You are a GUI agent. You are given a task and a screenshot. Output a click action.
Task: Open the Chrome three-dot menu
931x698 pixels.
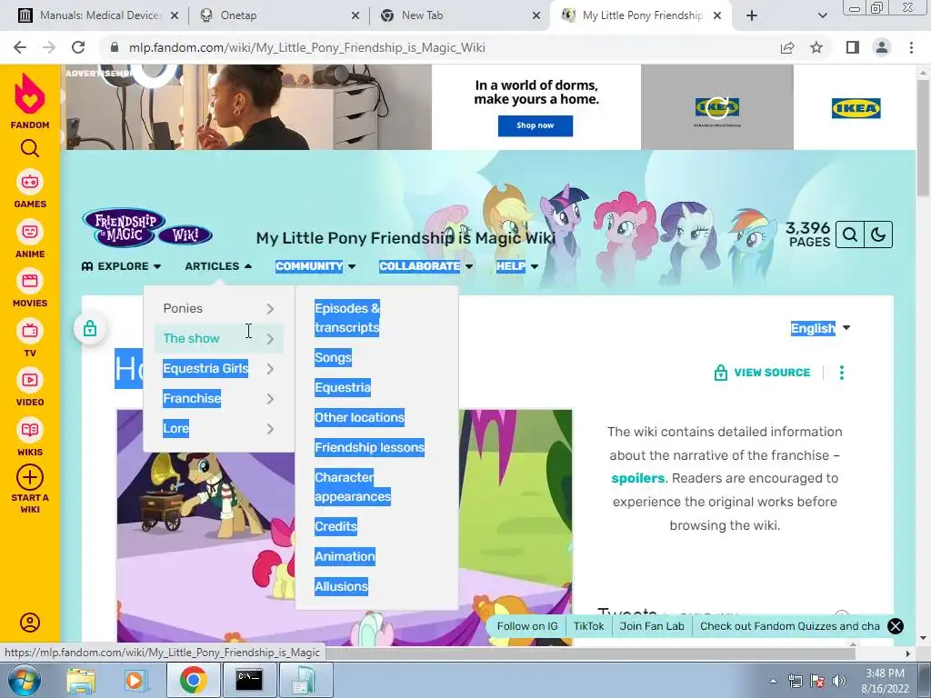911,47
